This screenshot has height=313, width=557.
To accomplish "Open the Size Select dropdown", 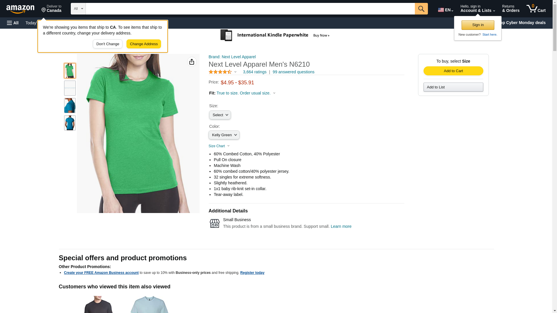I will pyautogui.click(x=220, y=115).
